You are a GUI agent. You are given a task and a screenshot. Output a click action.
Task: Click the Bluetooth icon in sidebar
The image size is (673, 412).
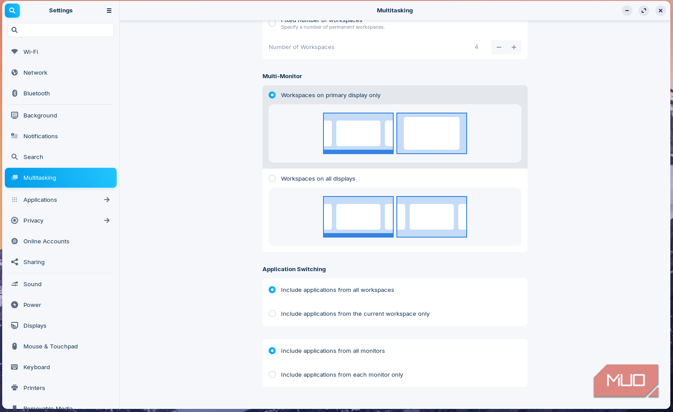click(x=15, y=93)
